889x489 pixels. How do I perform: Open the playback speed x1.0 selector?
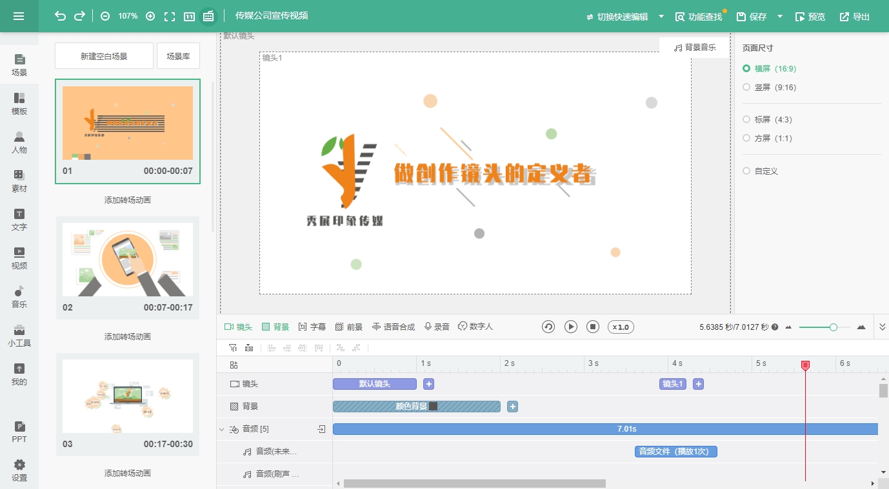pos(621,327)
